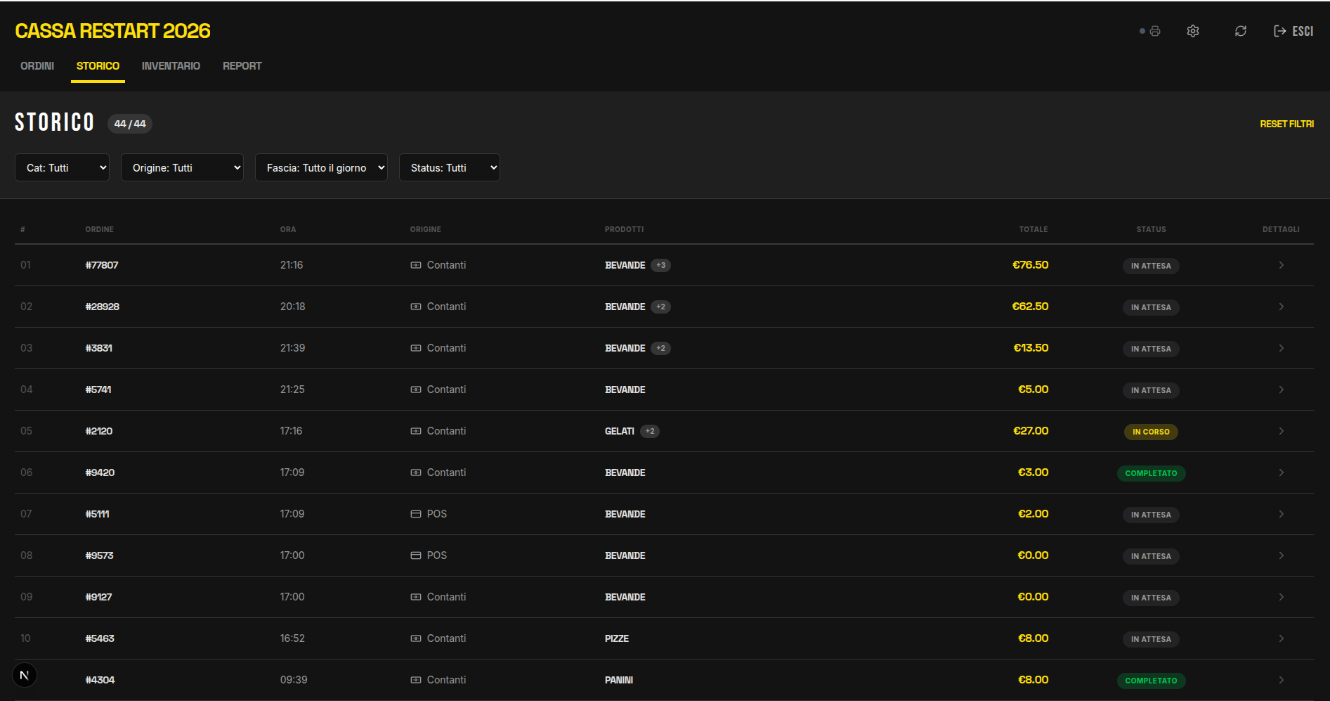Open details chevron for order #9573
This screenshot has height=701, width=1330.
1281,555
